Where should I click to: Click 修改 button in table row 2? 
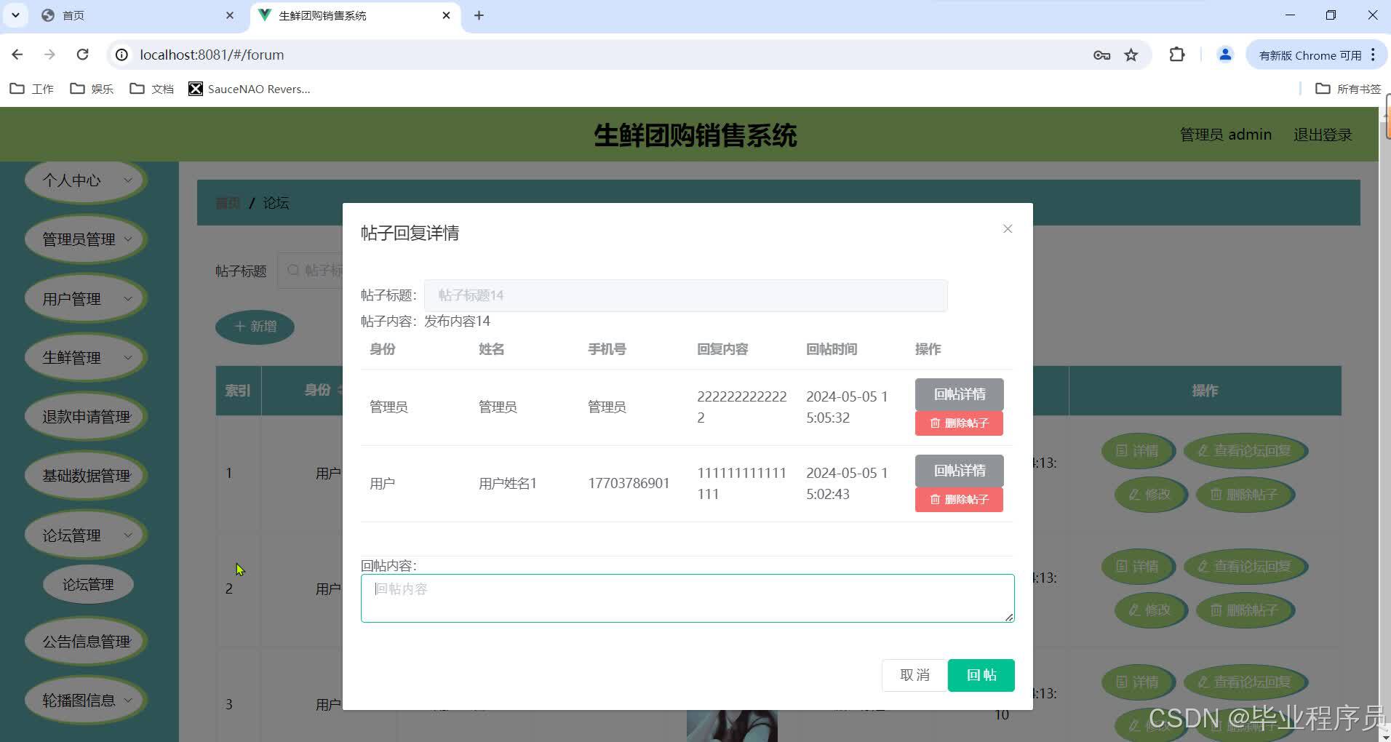(x=1150, y=610)
